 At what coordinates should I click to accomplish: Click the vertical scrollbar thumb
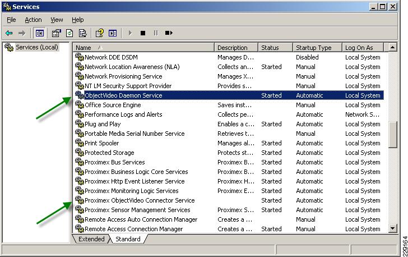(392, 135)
